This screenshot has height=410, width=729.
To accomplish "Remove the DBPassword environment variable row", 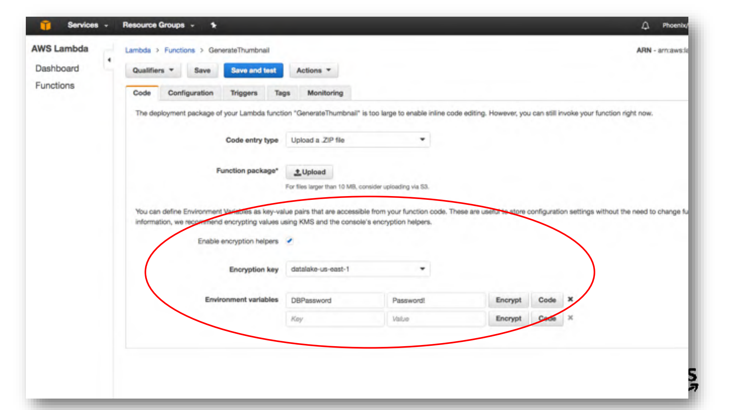I will (x=570, y=299).
